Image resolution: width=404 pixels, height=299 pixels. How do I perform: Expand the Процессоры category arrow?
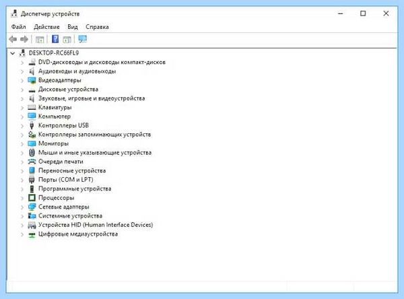pyautogui.click(x=22, y=198)
